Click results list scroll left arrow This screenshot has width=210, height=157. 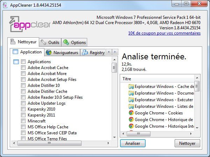[123, 134]
